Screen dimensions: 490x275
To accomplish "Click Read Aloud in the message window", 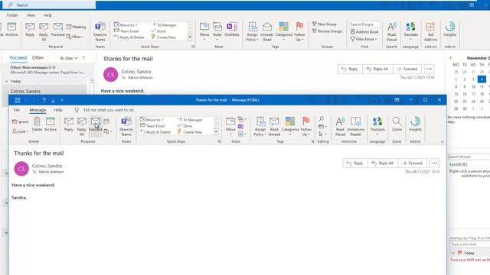I will tap(340, 126).
